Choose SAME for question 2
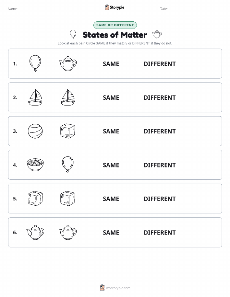This screenshot has height=297, width=230. pyautogui.click(x=111, y=97)
